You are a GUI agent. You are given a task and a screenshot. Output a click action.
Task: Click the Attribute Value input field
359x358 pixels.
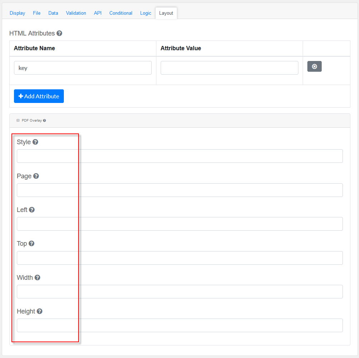[229, 68]
